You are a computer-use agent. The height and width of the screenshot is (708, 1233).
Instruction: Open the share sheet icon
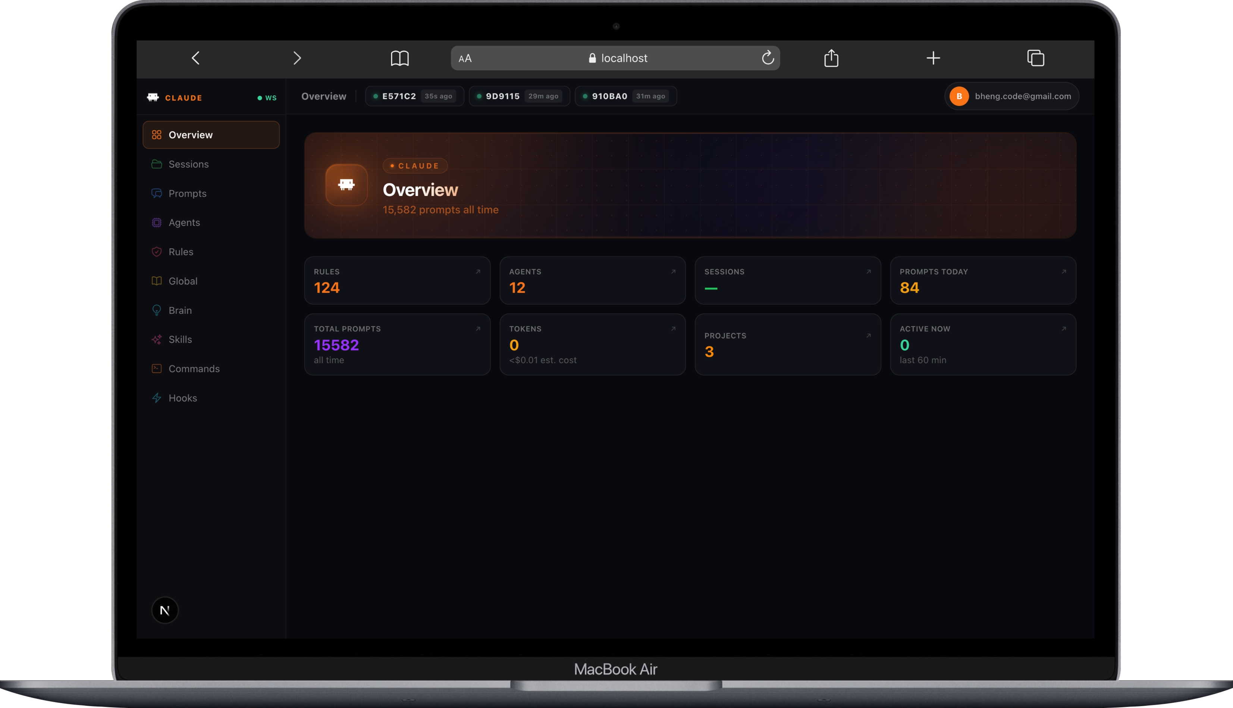831,59
